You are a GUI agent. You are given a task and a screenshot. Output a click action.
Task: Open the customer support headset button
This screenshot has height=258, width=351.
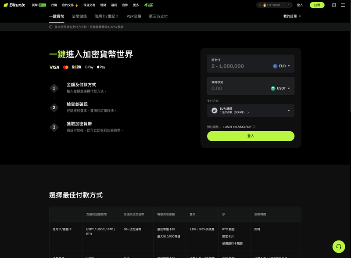click(x=339, y=247)
